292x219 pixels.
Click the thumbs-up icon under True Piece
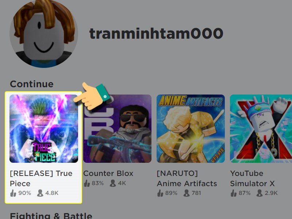(13, 193)
